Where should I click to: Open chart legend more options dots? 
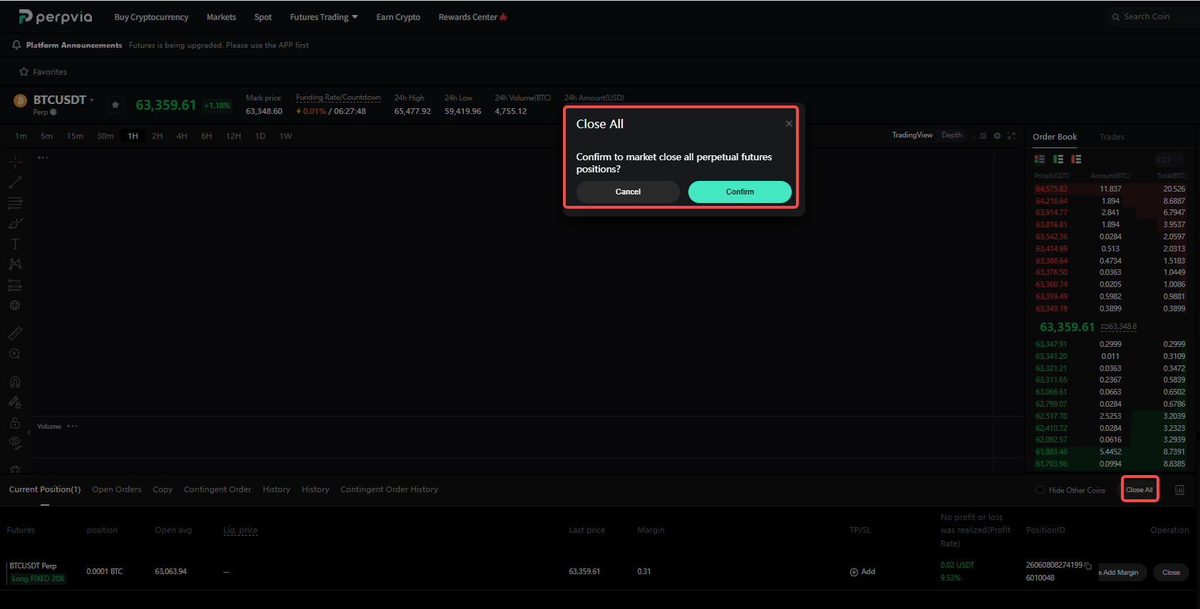tap(43, 157)
